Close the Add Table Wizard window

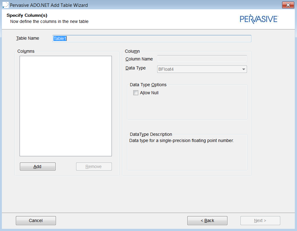(288, 5)
